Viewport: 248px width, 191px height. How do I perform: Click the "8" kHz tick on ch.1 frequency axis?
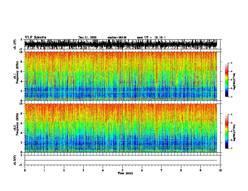22,62
